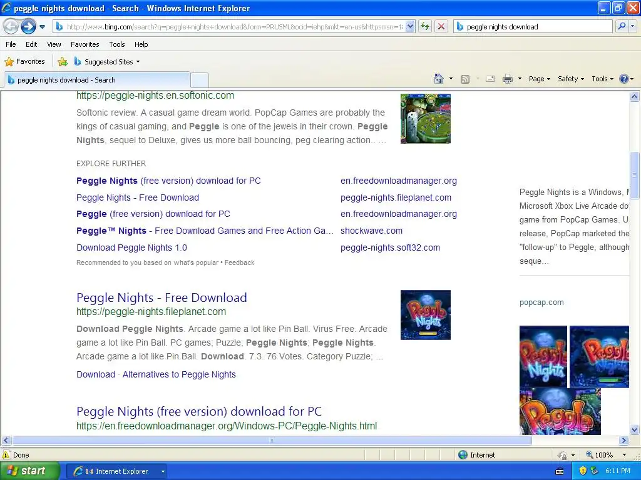Click the Home icon
The width and height of the screenshot is (641, 480).
point(439,79)
